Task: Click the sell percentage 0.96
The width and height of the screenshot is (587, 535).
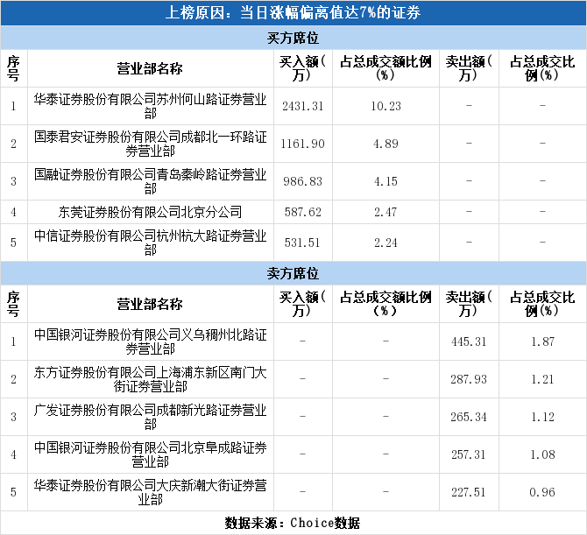Action: click(x=542, y=492)
